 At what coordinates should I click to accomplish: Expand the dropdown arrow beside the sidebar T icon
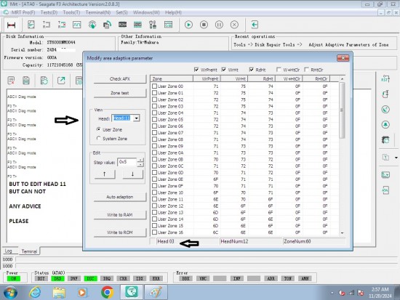pyautogui.click(x=396, y=158)
